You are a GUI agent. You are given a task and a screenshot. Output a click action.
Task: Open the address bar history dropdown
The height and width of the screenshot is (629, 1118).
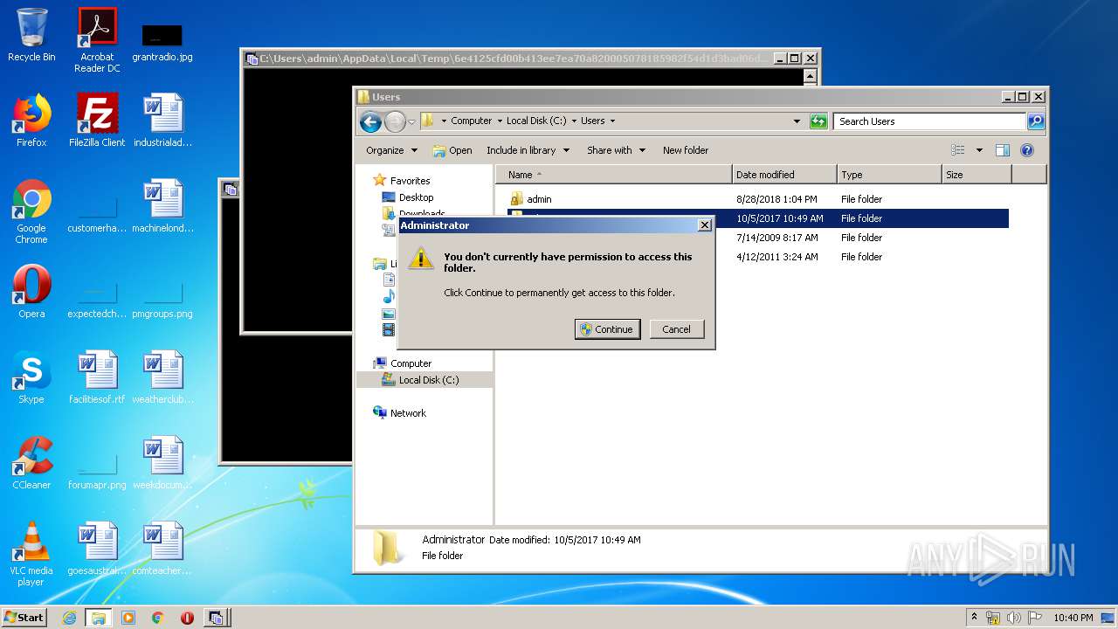[797, 121]
